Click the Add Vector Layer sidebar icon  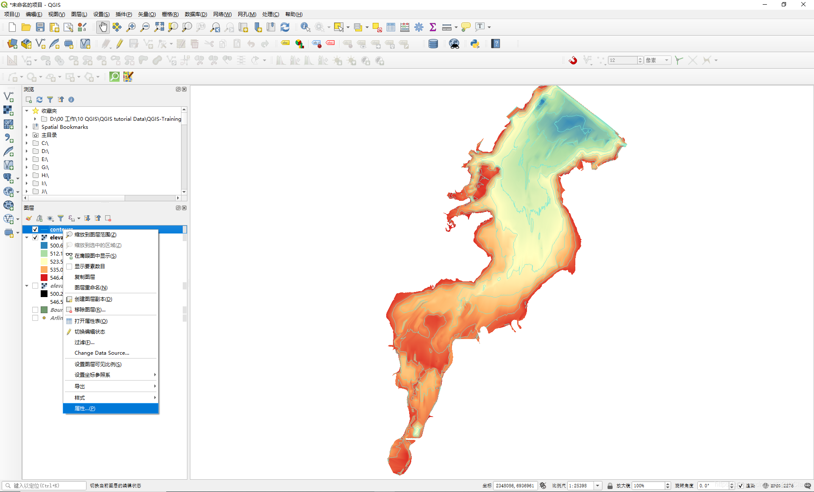point(8,97)
